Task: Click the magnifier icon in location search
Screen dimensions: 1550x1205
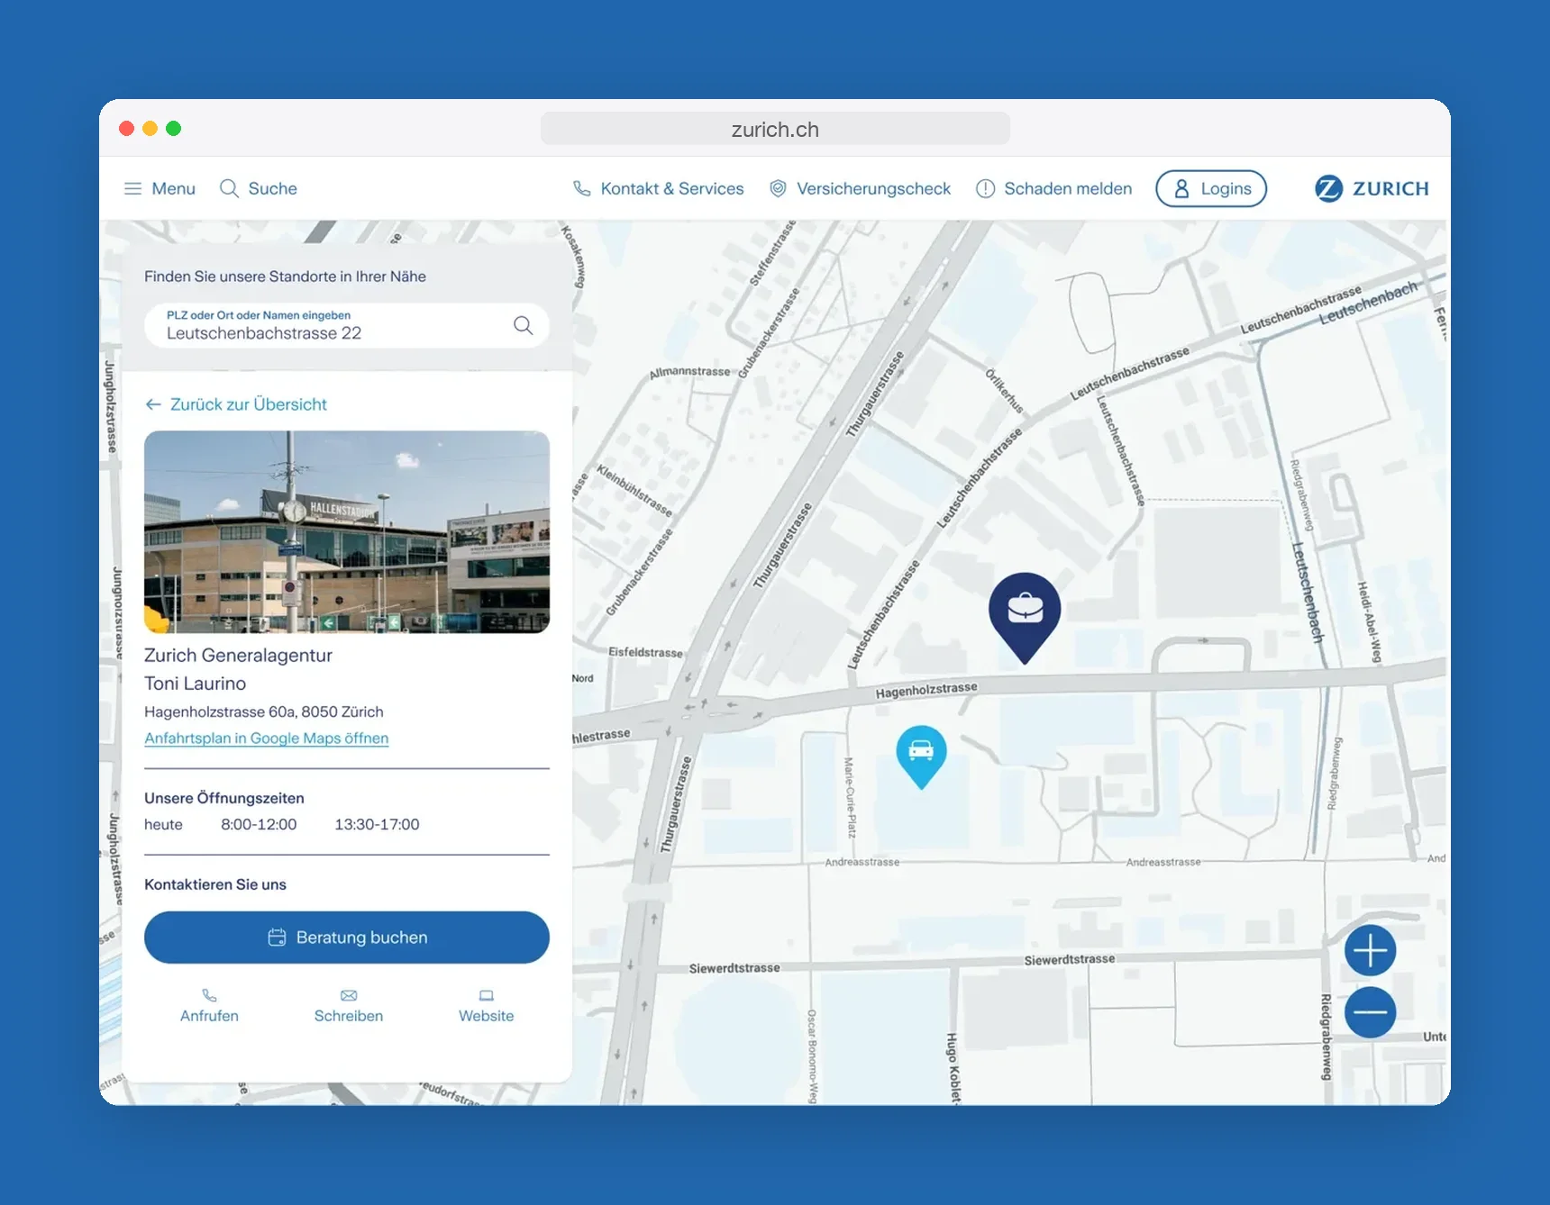Action: [523, 325]
